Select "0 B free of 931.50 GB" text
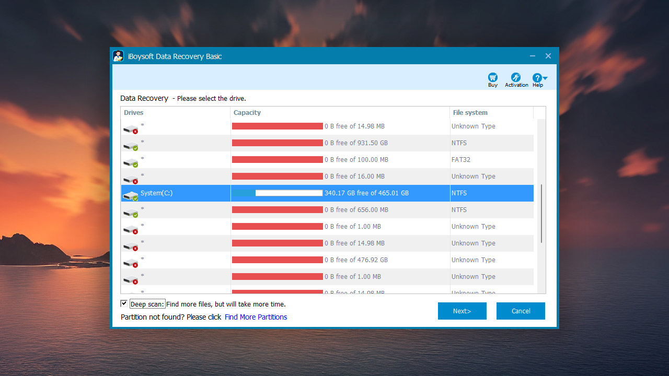Image resolution: width=669 pixels, height=376 pixels. (356, 143)
